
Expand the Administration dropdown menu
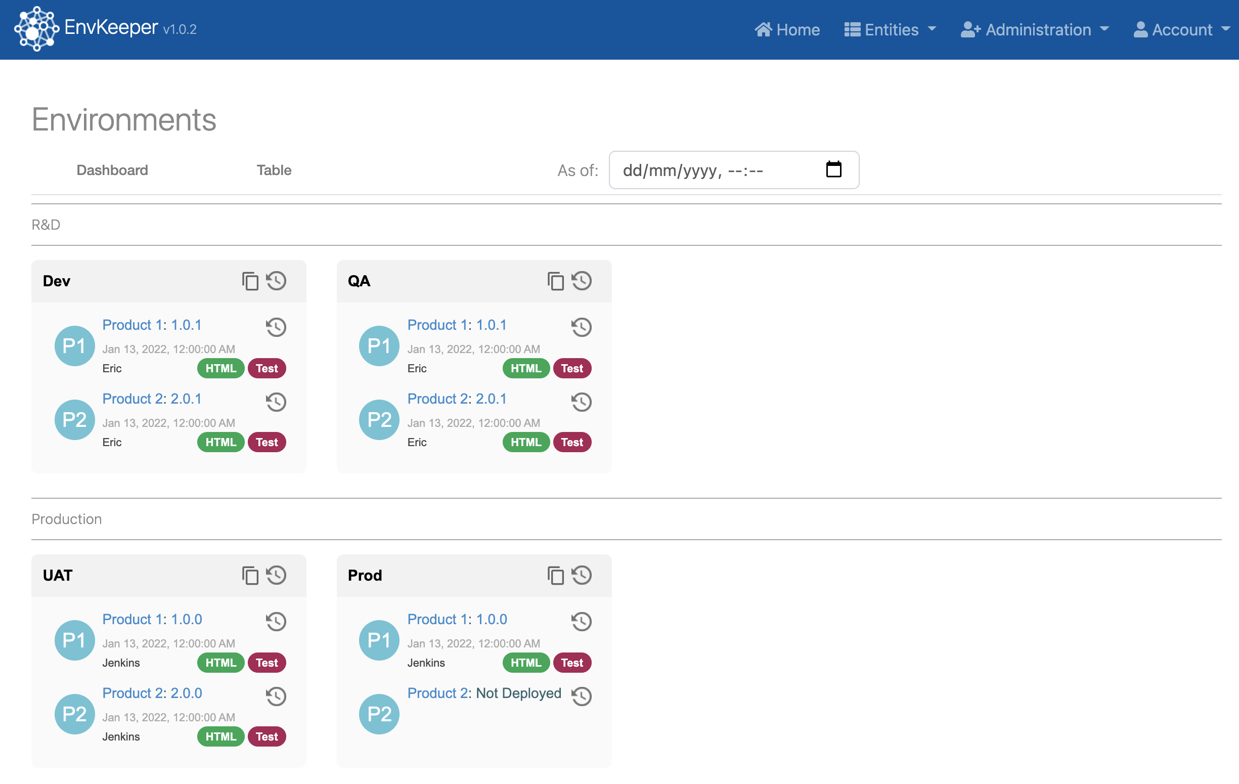click(x=1034, y=30)
